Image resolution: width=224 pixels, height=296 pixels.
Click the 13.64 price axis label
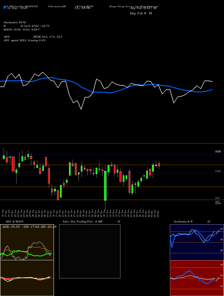pyautogui.click(x=218, y=171)
